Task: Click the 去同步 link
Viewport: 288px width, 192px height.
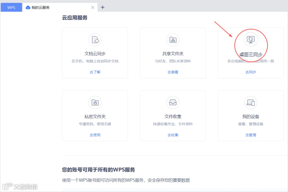Action: (251, 72)
